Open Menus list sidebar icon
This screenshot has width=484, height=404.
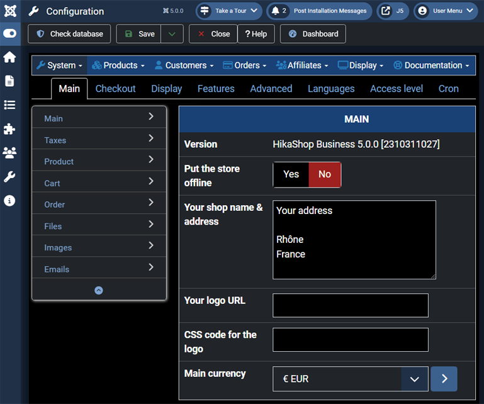click(9, 105)
